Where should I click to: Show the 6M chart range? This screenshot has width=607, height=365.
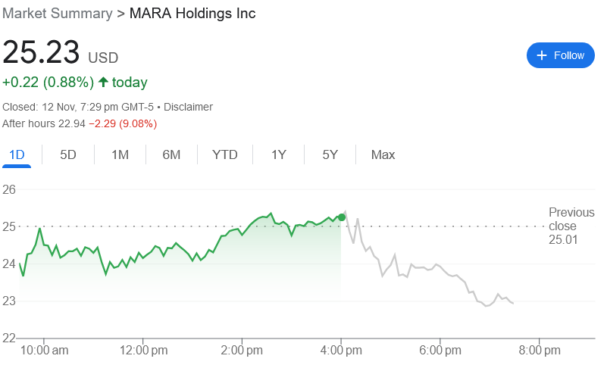click(171, 154)
